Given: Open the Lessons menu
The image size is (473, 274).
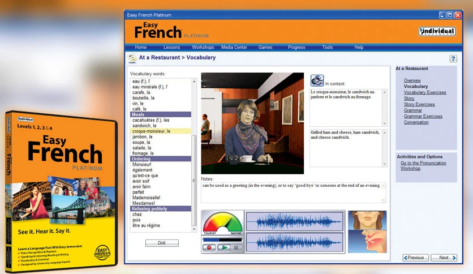Looking at the screenshot, I should (171, 48).
